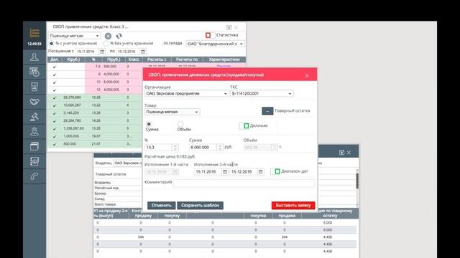Viewport: 460px width, 258px height.
Task: Toggle the Статистика switch
Action: (210, 35)
